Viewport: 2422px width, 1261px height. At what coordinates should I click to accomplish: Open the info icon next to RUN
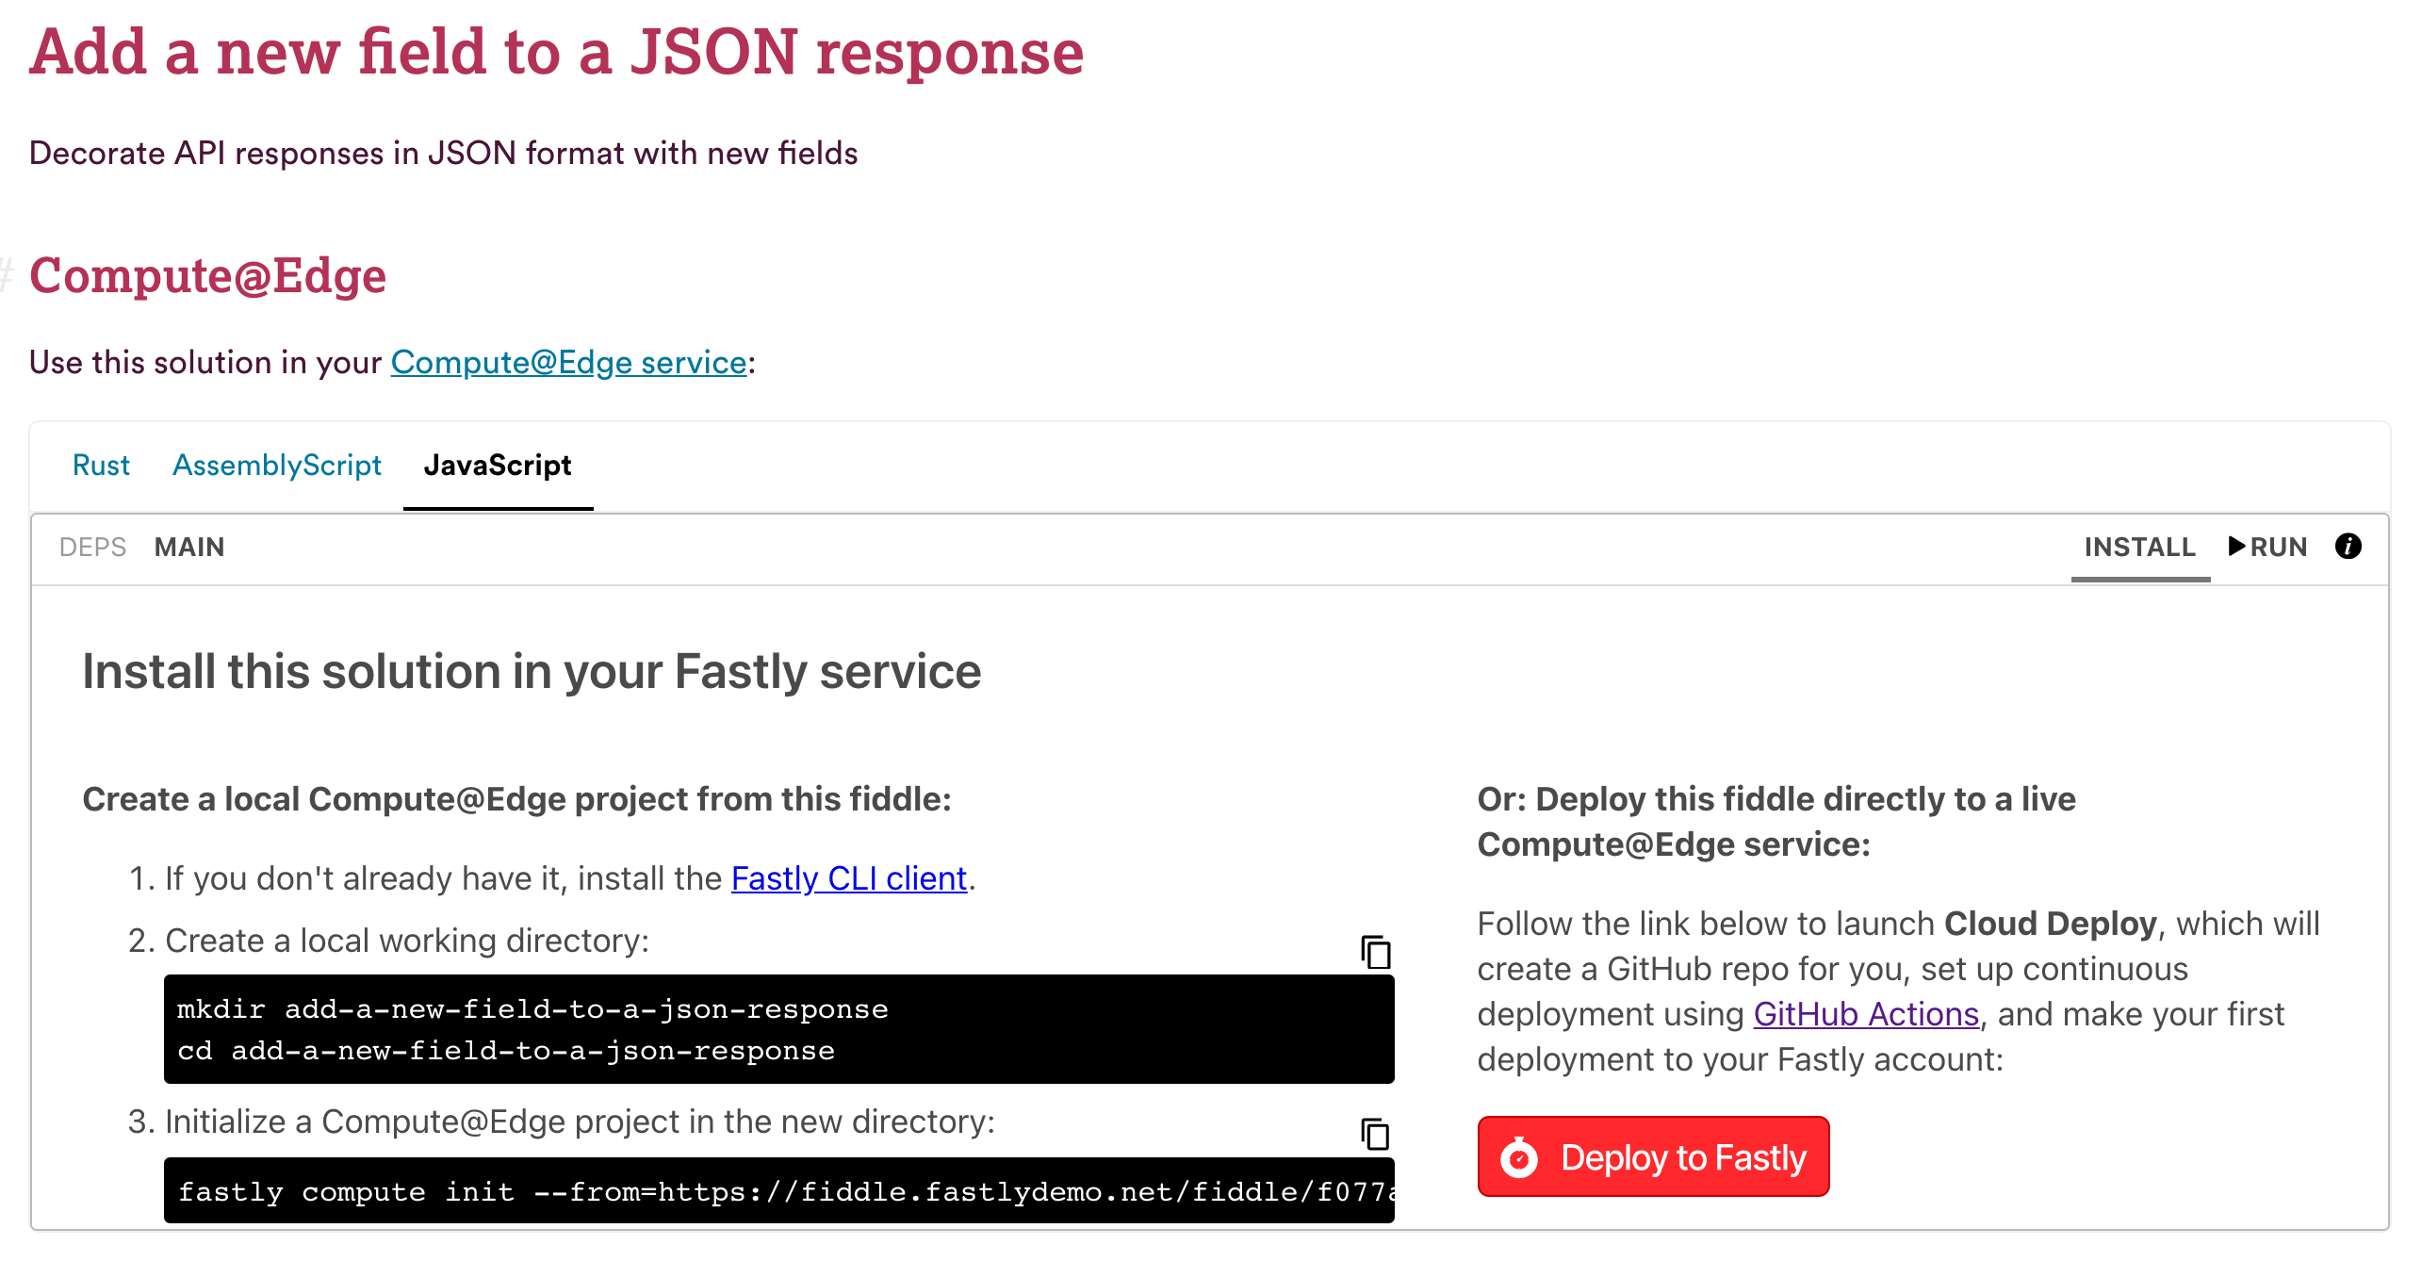click(x=2348, y=546)
